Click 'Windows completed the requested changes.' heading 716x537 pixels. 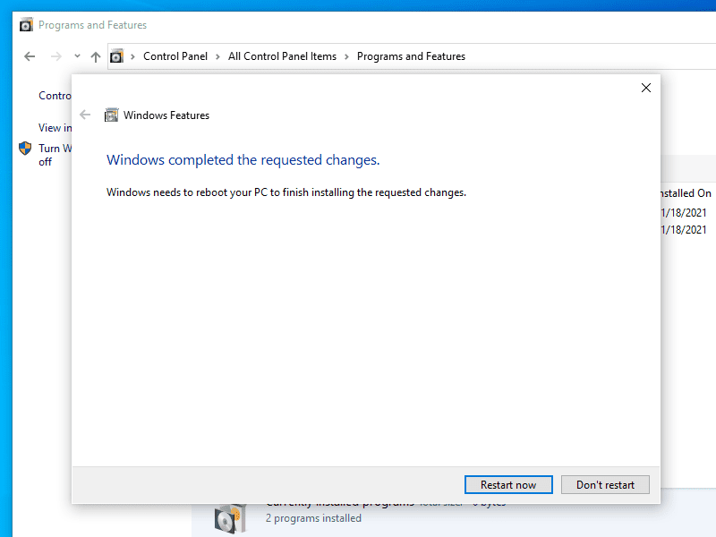coord(243,160)
